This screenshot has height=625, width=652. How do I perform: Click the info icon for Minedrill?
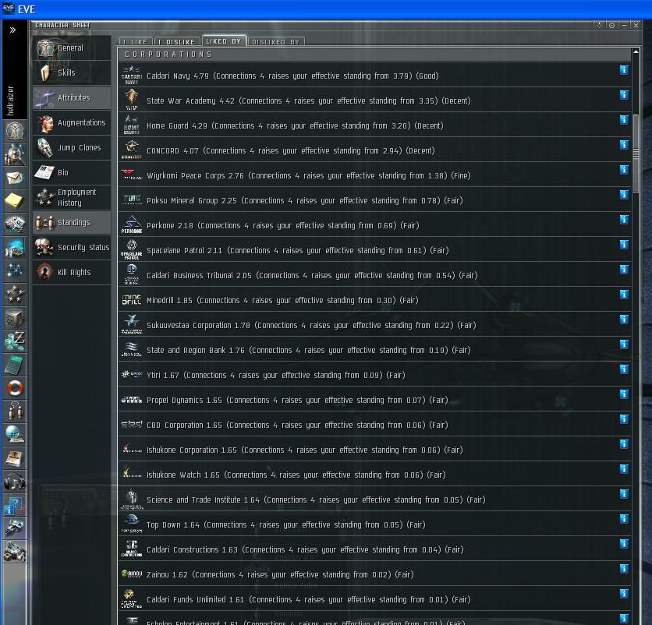click(x=624, y=295)
